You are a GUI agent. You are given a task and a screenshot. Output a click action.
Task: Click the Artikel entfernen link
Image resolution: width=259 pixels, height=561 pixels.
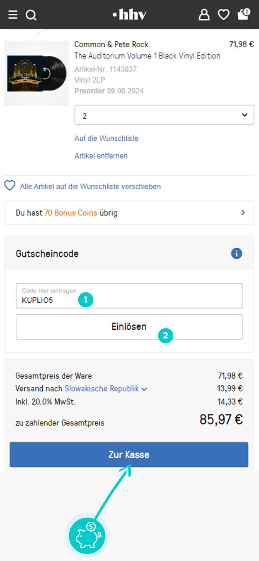pos(101,156)
